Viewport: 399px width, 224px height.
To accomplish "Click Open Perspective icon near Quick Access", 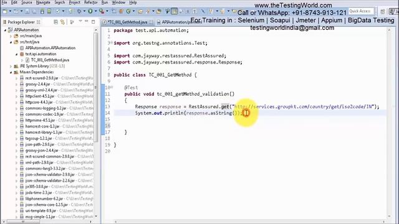I will pyautogui.click(x=383, y=12).
